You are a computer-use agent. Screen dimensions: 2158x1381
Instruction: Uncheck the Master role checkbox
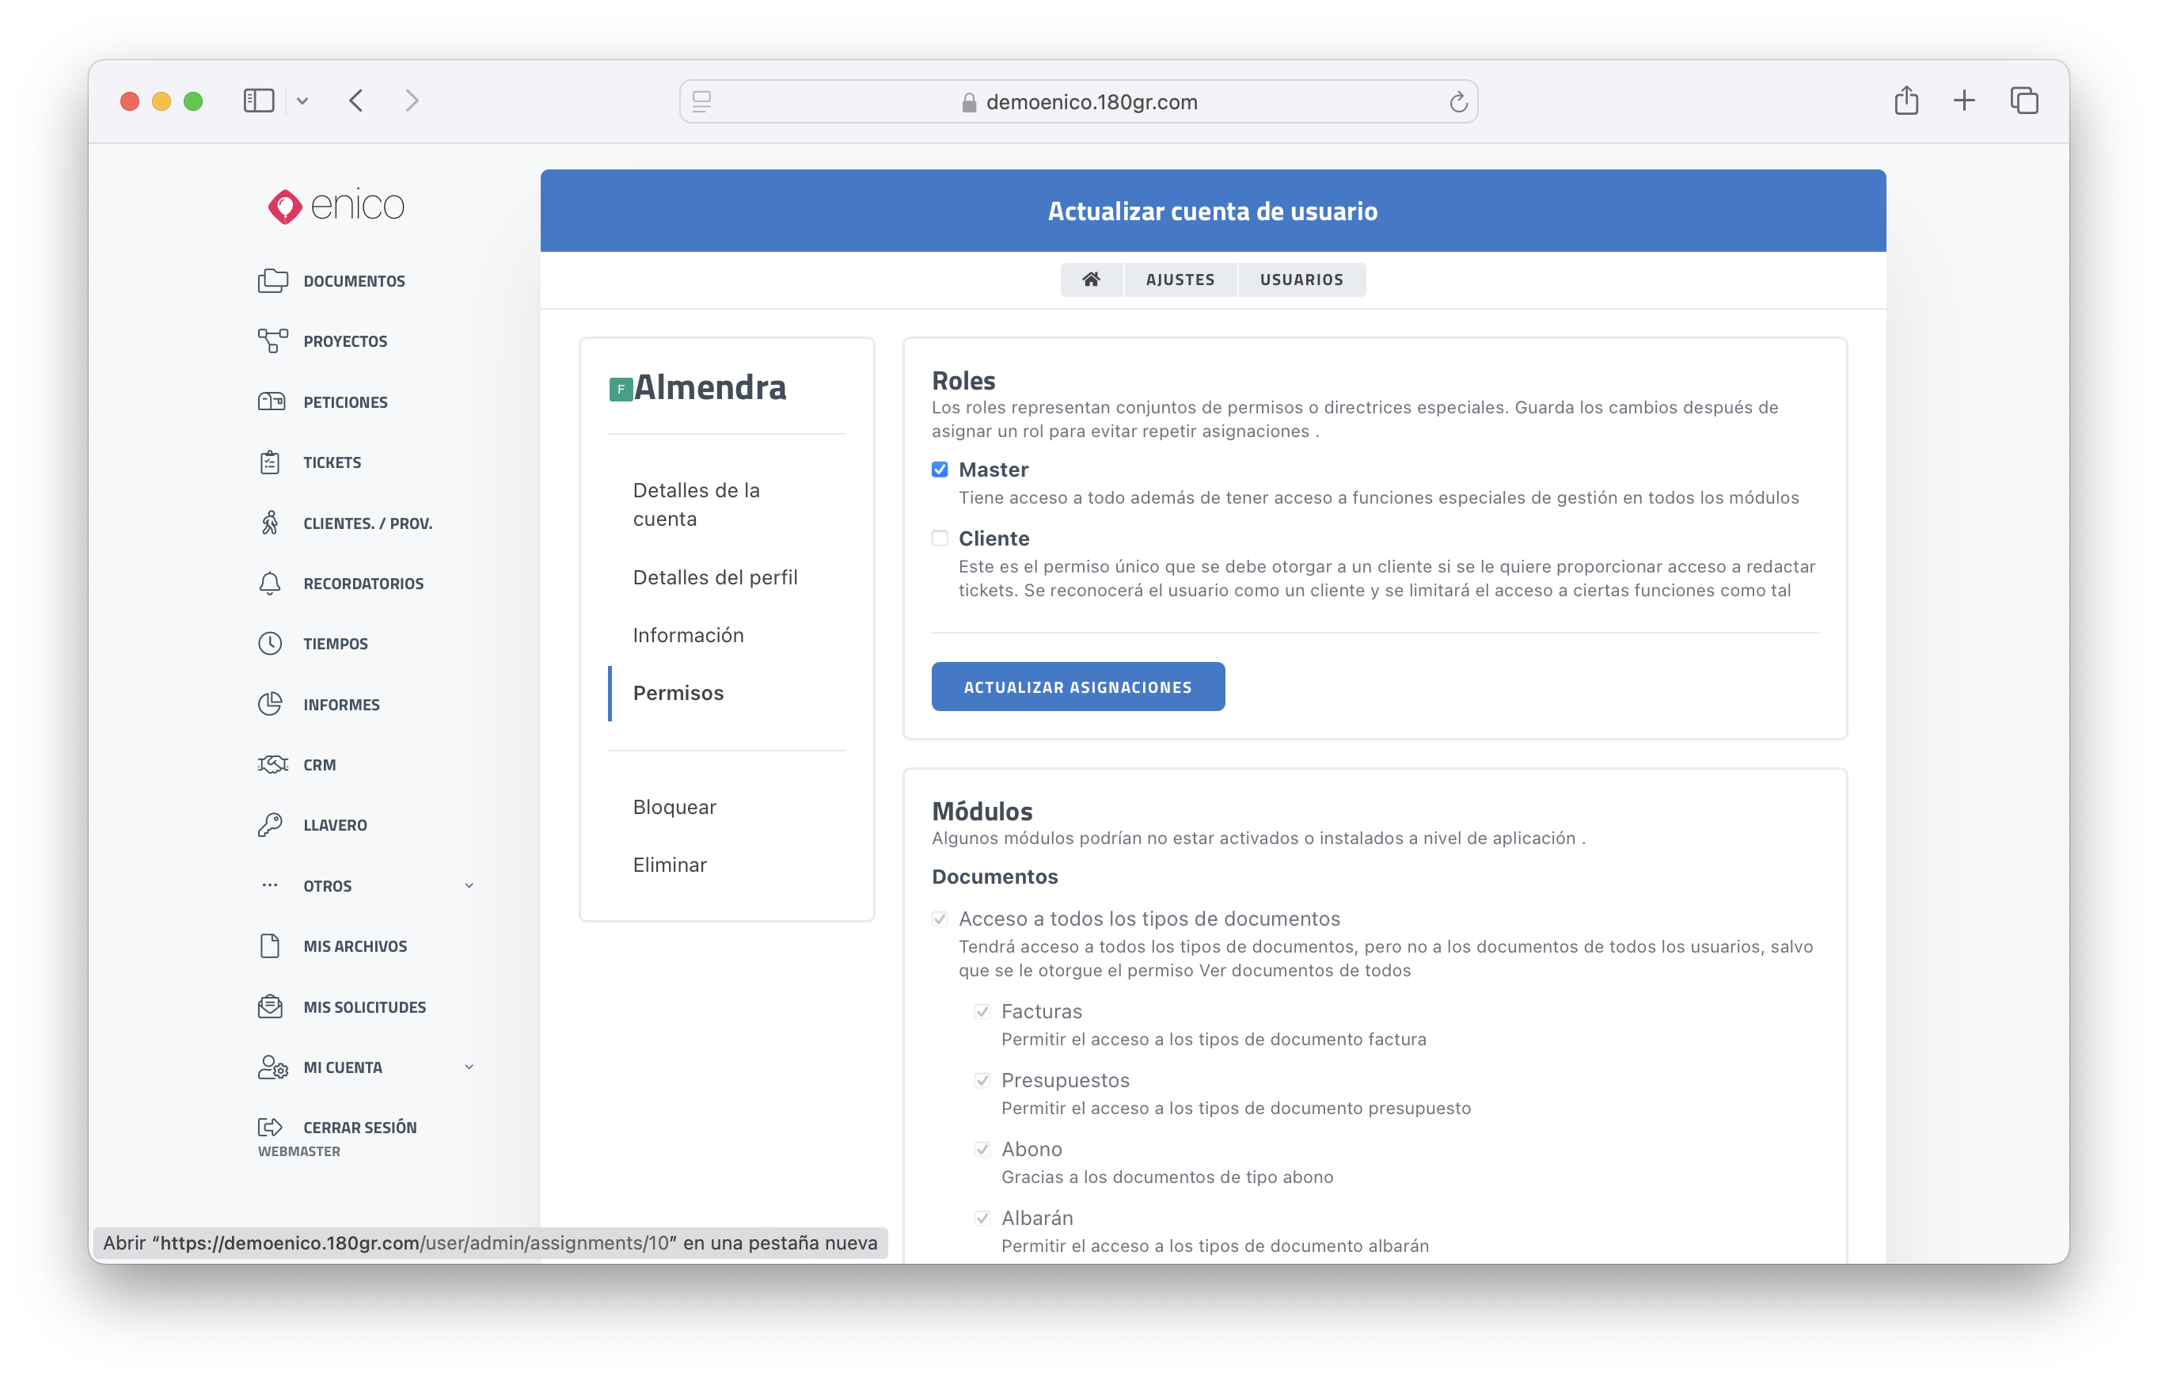[940, 469]
